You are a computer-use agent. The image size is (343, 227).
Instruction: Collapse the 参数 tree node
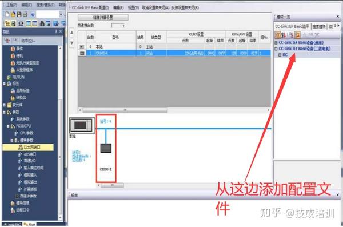point(4,112)
